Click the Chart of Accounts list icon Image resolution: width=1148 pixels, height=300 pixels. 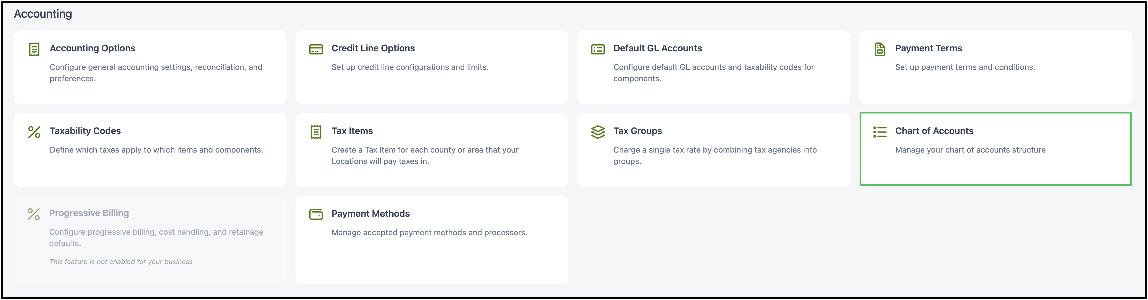point(880,132)
